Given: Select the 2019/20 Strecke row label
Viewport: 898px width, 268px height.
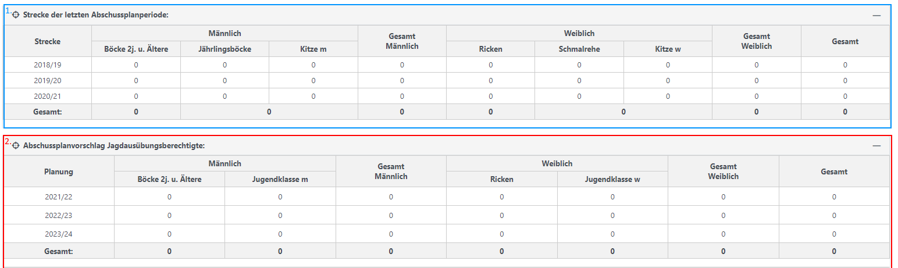Looking at the screenshot, I should [47, 81].
